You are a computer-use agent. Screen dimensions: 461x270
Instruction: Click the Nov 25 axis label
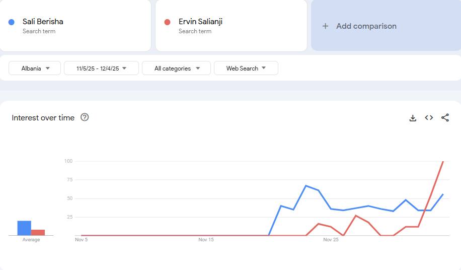tap(331, 240)
